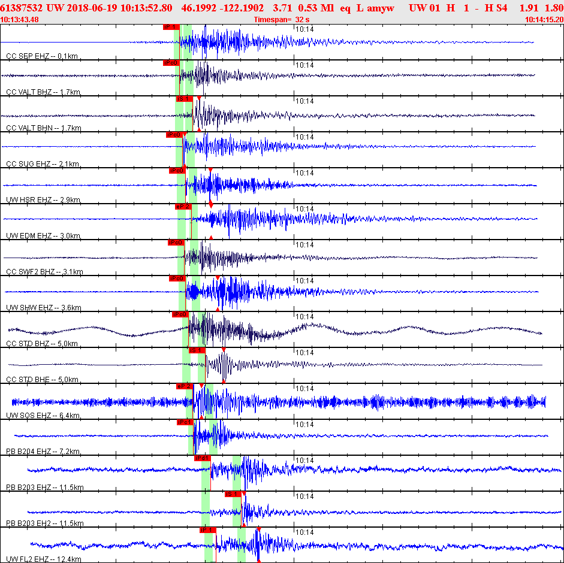Click the 10:14 time tick on the UW SOS EHZ trace

(x=304, y=389)
